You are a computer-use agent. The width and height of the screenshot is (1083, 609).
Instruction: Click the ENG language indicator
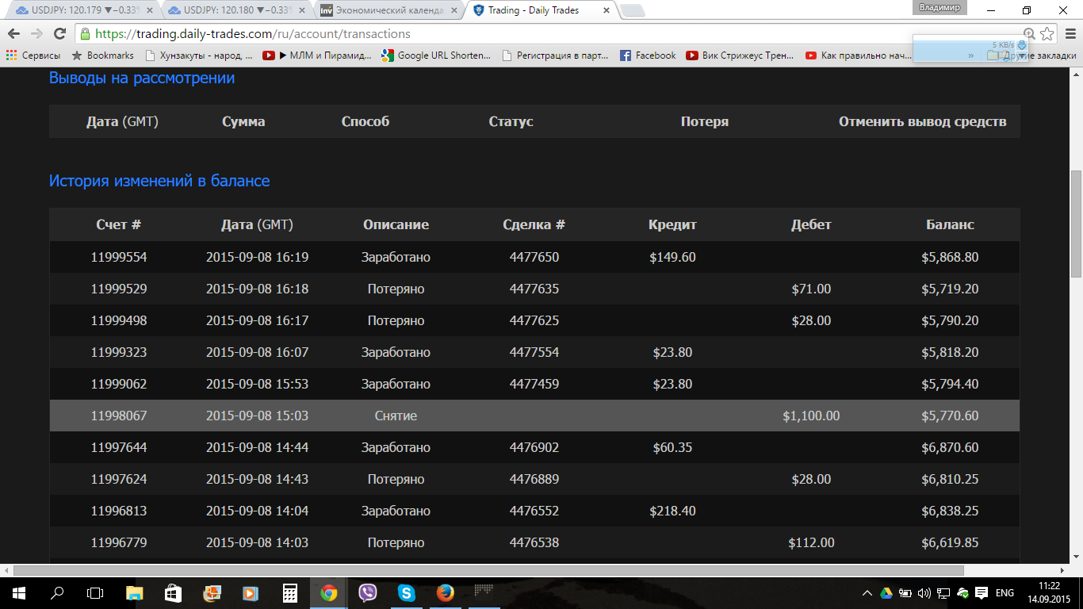point(1005,593)
